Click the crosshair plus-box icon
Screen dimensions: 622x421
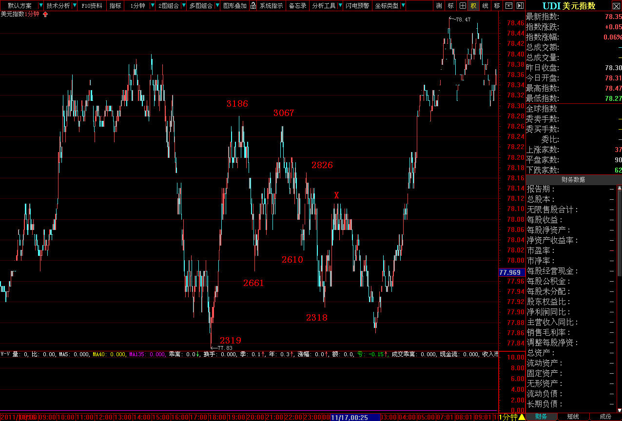pyautogui.click(x=463, y=6)
